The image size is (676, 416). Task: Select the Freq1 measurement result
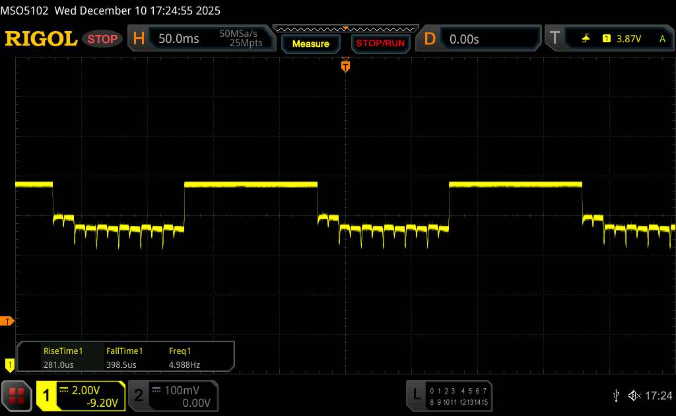(x=184, y=358)
